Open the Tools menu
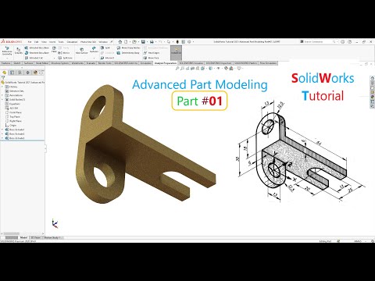The image size is (375, 281). pyautogui.click(x=61, y=41)
